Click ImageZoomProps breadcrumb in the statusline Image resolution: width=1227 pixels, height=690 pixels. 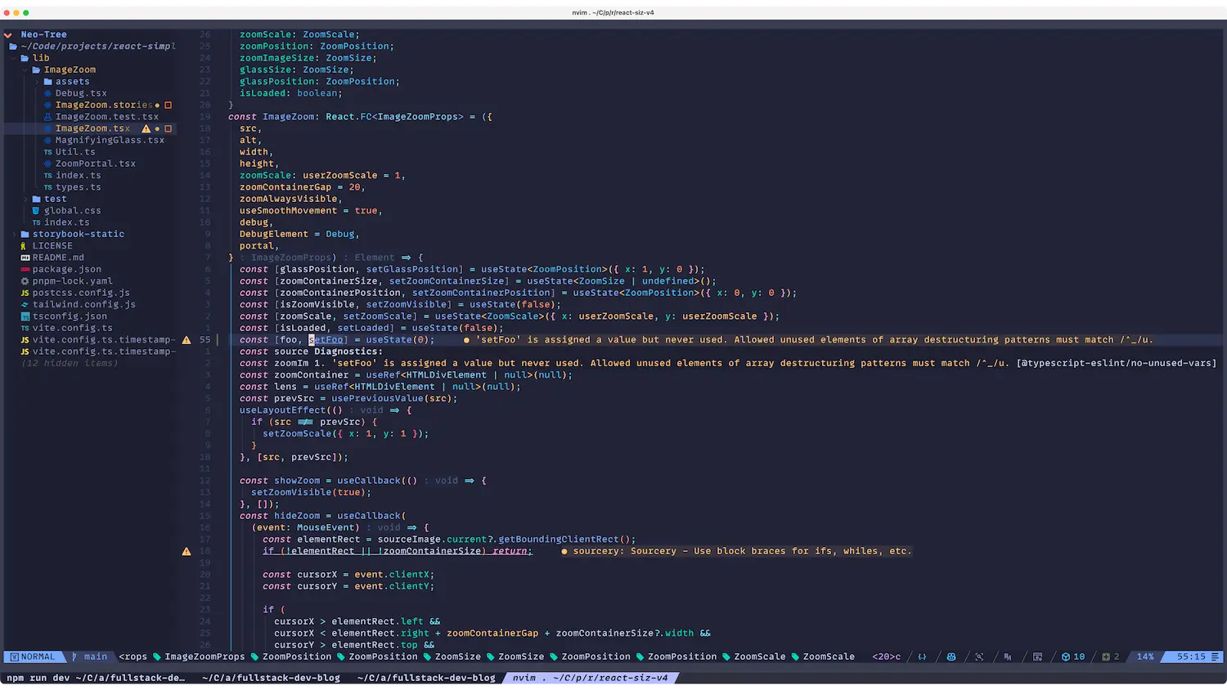pyautogui.click(x=204, y=656)
